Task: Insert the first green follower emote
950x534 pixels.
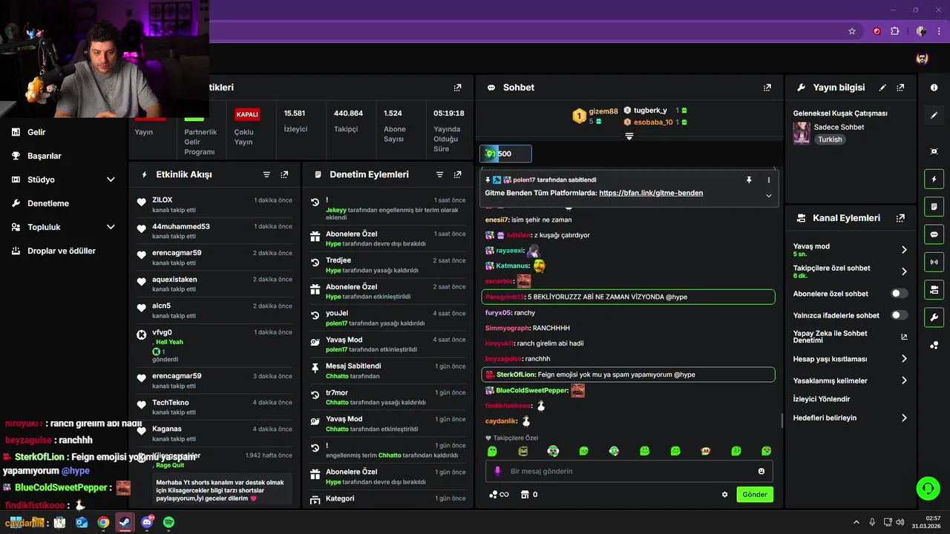Action: pyautogui.click(x=491, y=451)
